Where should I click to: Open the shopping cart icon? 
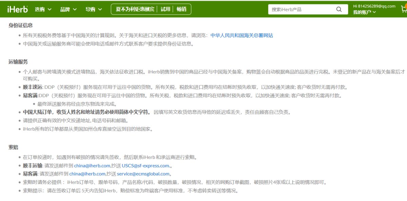pos(404,9)
